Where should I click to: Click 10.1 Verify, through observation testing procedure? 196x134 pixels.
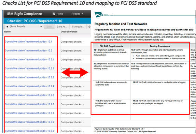(x=157, y=51)
